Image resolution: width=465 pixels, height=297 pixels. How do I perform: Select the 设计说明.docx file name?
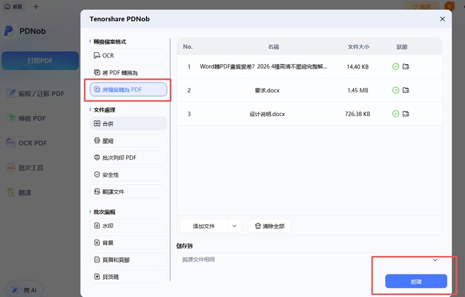point(268,114)
